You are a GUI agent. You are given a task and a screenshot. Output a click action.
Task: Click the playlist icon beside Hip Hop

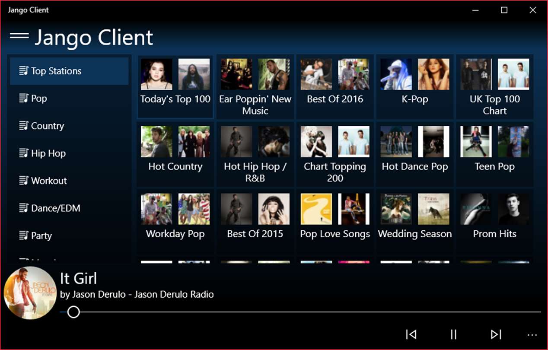pyautogui.click(x=24, y=153)
